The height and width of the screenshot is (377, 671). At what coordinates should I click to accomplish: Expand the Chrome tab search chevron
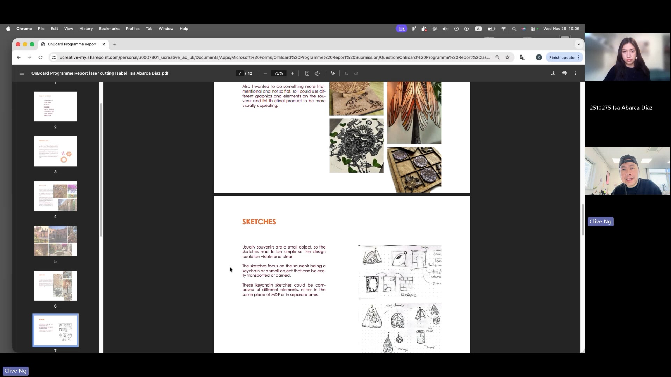(579, 44)
